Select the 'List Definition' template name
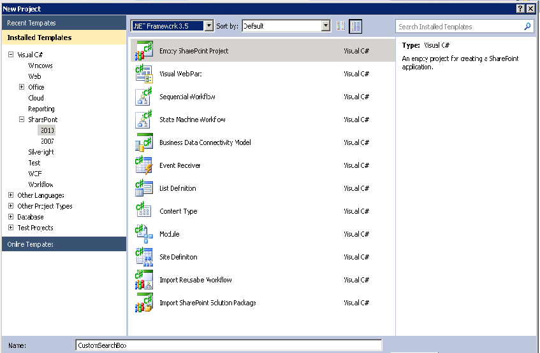Viewport: 540px width, 353px height. pos(178,188)
